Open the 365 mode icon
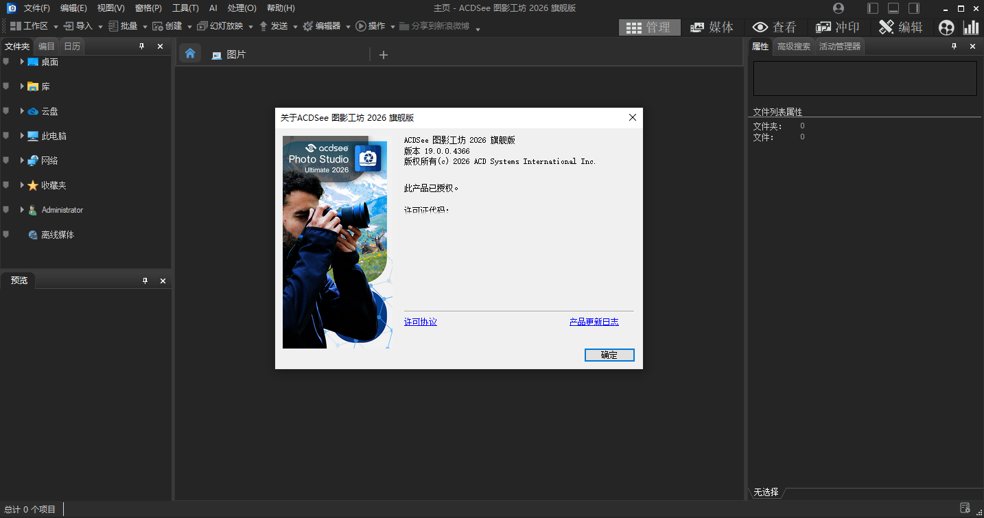 946,27
